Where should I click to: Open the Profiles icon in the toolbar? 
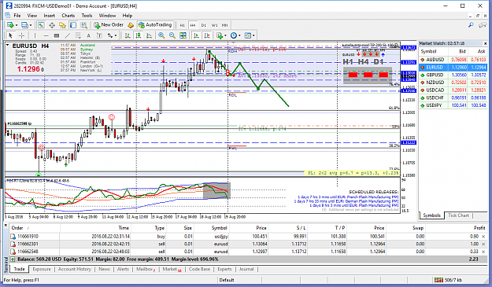tap(24, 25)
